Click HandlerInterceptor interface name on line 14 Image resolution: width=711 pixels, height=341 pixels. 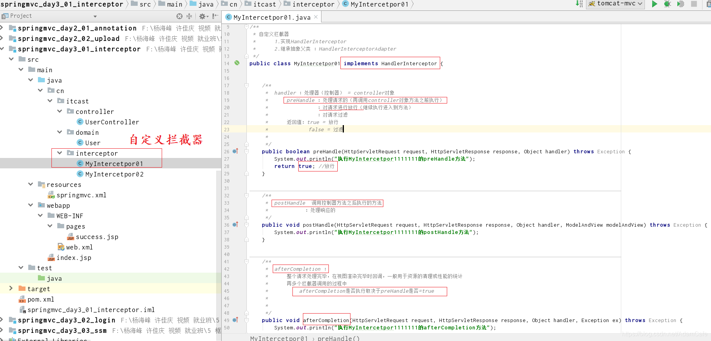(409, 63)
